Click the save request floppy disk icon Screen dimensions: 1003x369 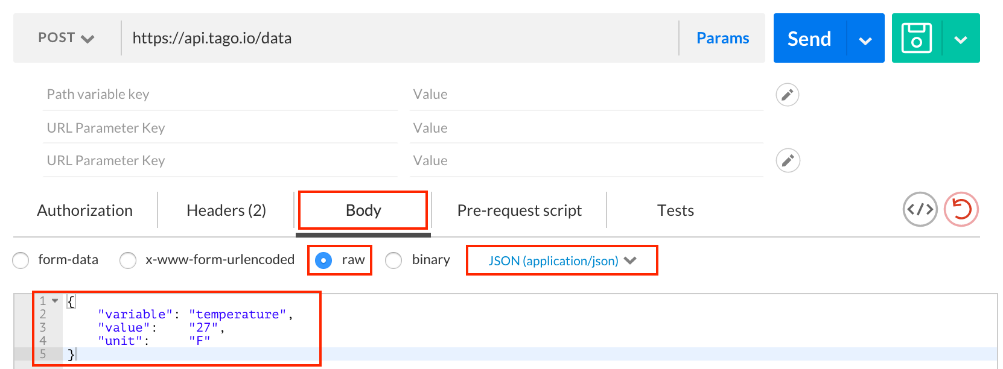pyautogui.click(x=917, y=38)
